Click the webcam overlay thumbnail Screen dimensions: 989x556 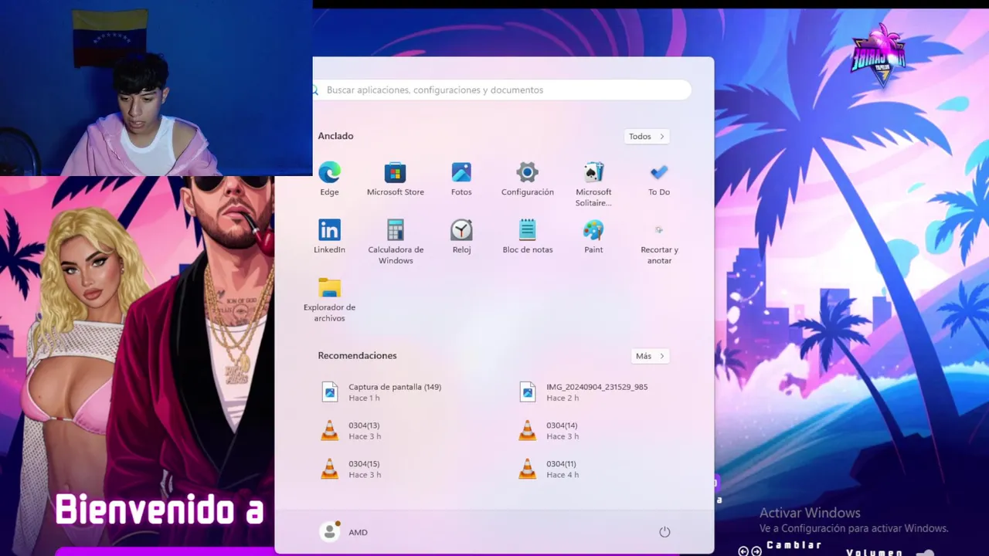pos(156,88)
